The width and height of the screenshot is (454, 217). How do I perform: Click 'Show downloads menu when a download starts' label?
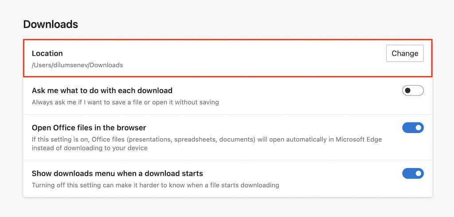(117, 173)
